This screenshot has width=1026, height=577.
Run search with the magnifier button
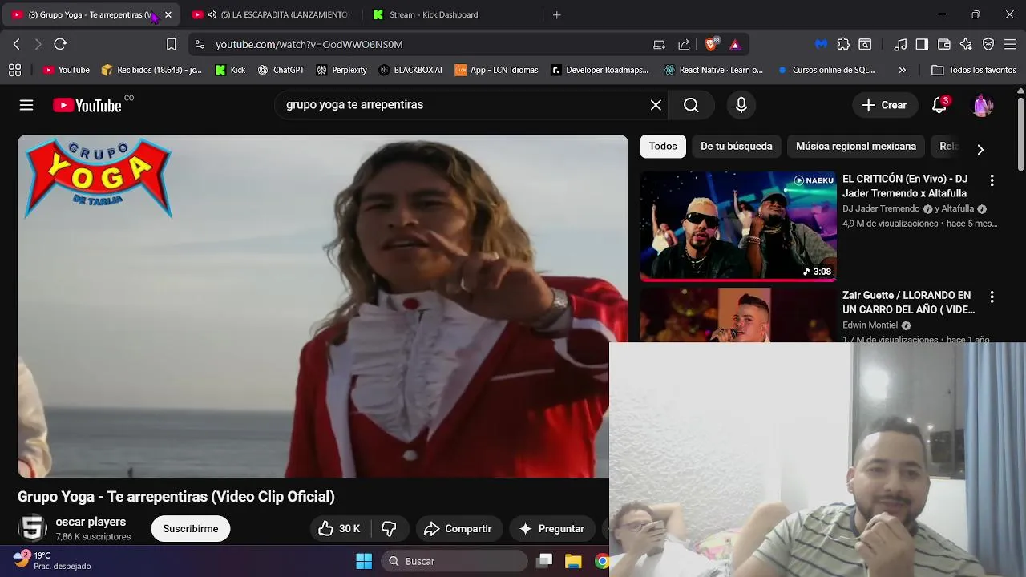pos(691,105)
